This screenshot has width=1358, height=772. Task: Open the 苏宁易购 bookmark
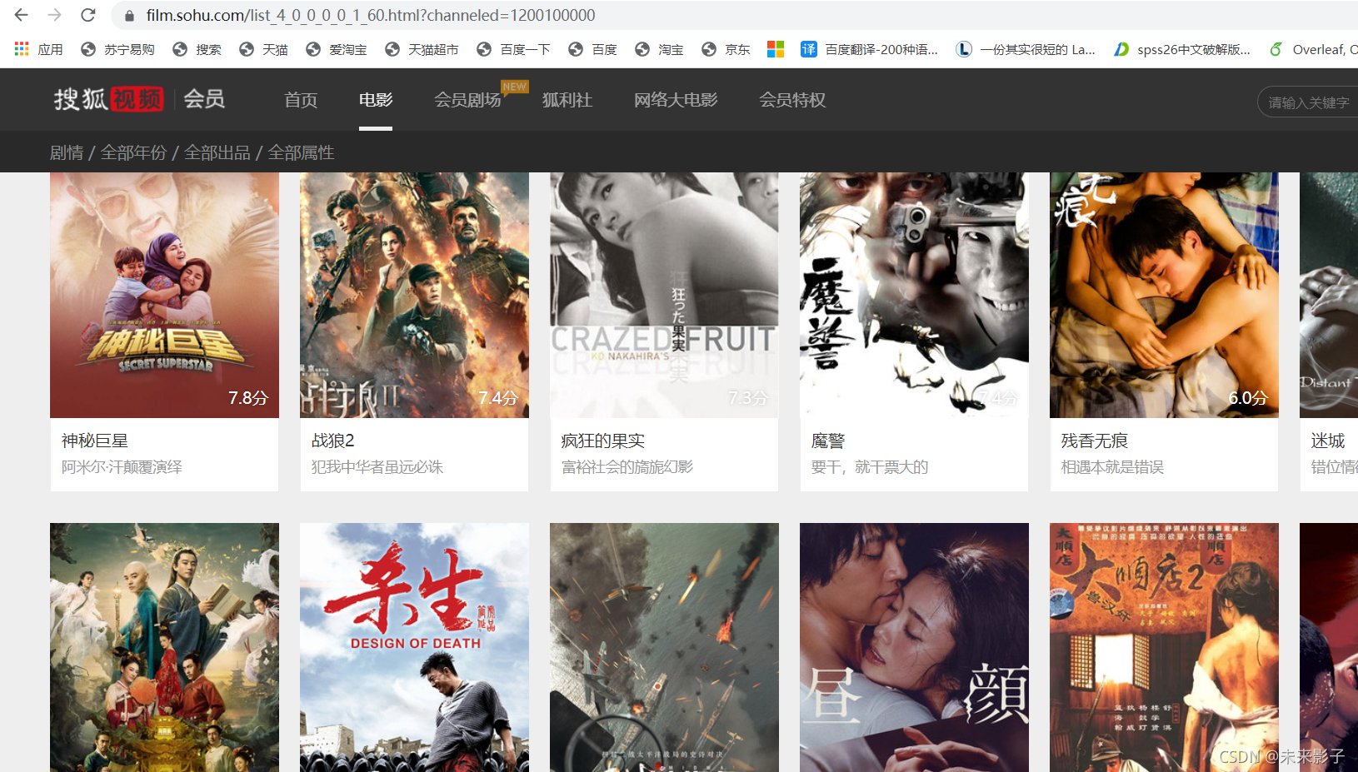coord(117,49)
